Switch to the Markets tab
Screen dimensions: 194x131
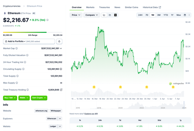click(90, 7)
